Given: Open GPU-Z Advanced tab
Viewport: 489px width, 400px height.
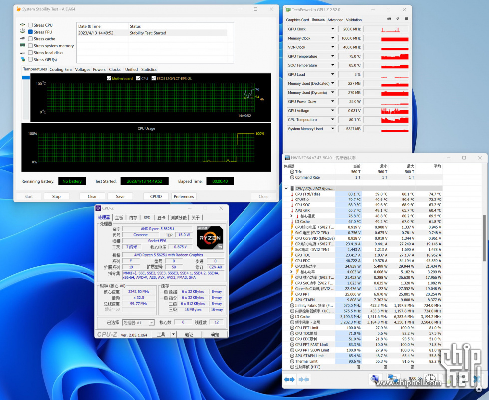Looking at the screenshot, I should [x=335, y=20].
